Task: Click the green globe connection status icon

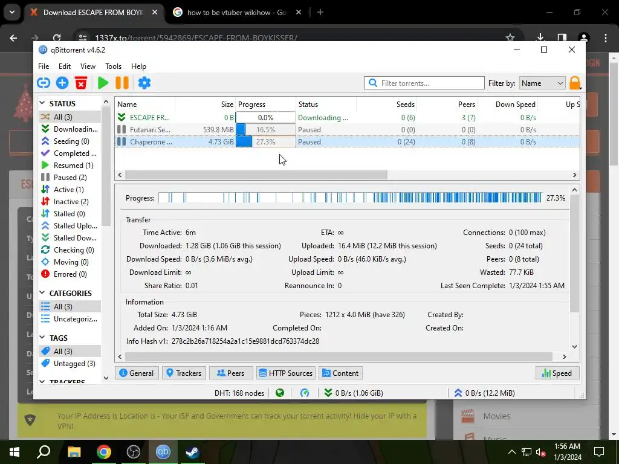Action: pyautogui.click(x=280, y=393)
